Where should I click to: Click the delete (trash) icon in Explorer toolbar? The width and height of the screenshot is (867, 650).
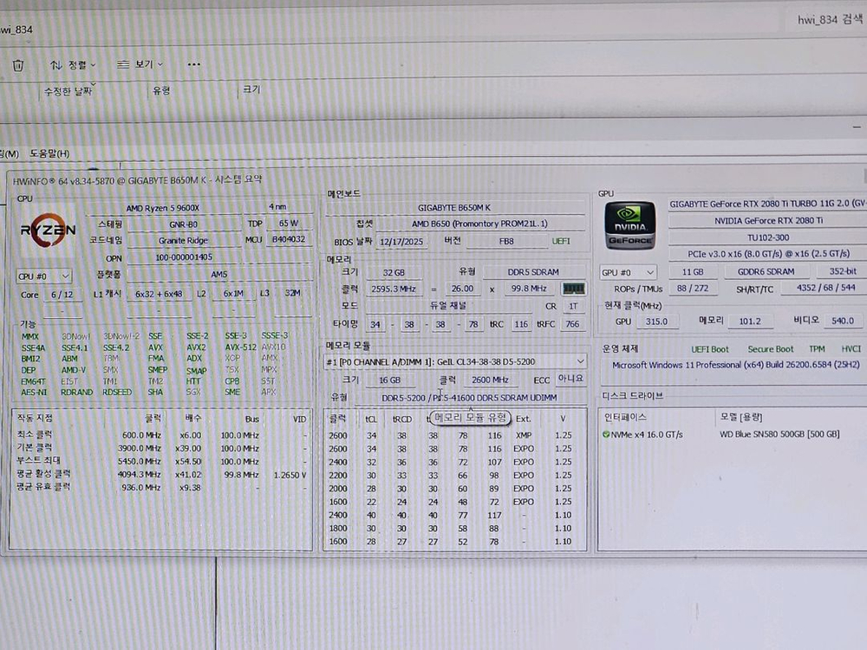tap(16, 64)
